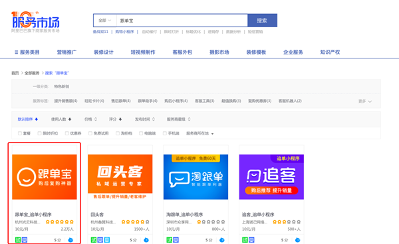This screenshot has height=244, width=399.
Task: Open the 跟单宝 product thumbnail
Action: 45,177
